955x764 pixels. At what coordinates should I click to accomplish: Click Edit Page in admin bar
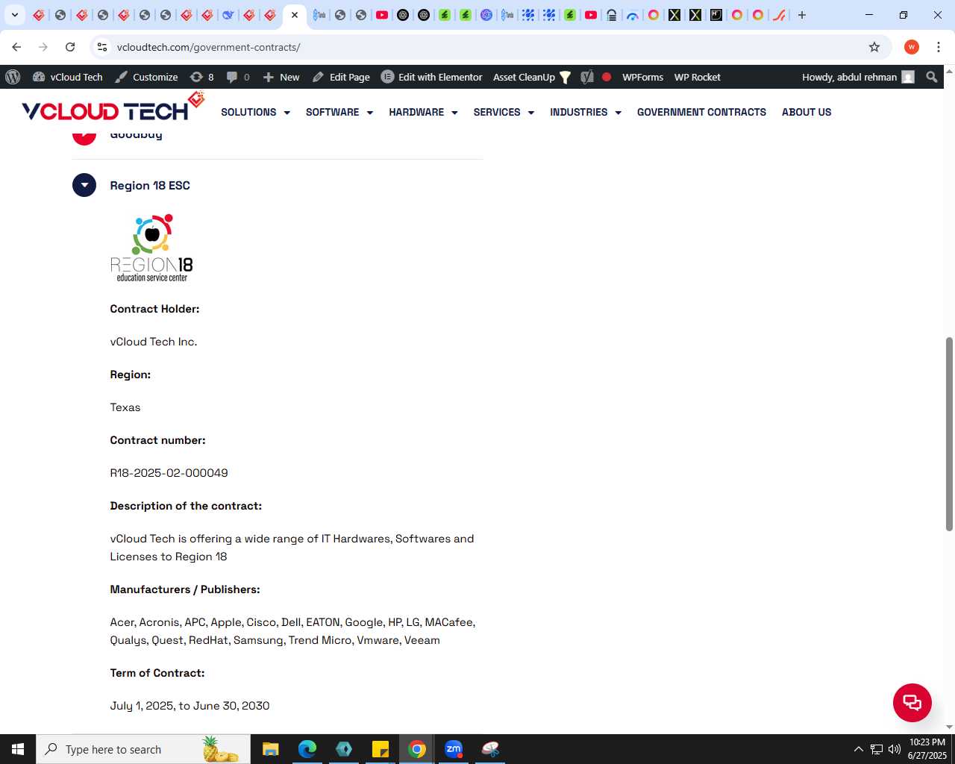(341, 77)
